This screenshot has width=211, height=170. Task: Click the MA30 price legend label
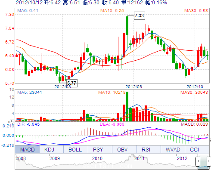(196, 10)
